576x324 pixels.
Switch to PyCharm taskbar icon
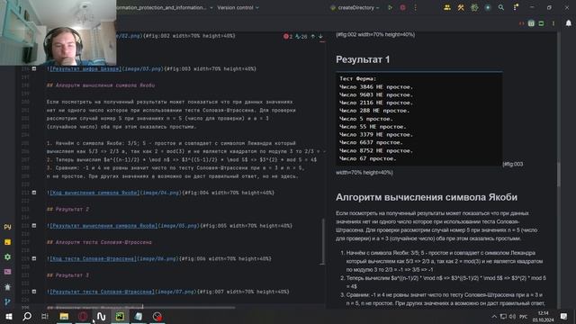tap(120, 316)
